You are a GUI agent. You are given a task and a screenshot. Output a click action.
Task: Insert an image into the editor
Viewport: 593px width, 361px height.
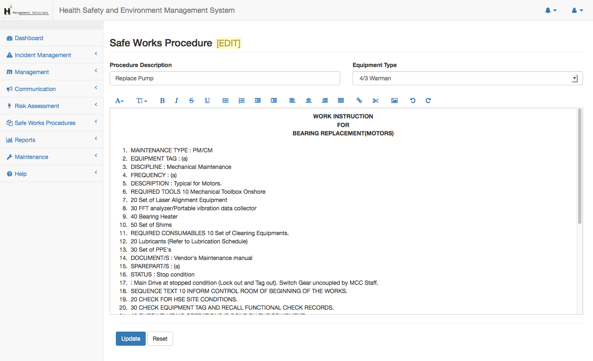tap(394, 101)
